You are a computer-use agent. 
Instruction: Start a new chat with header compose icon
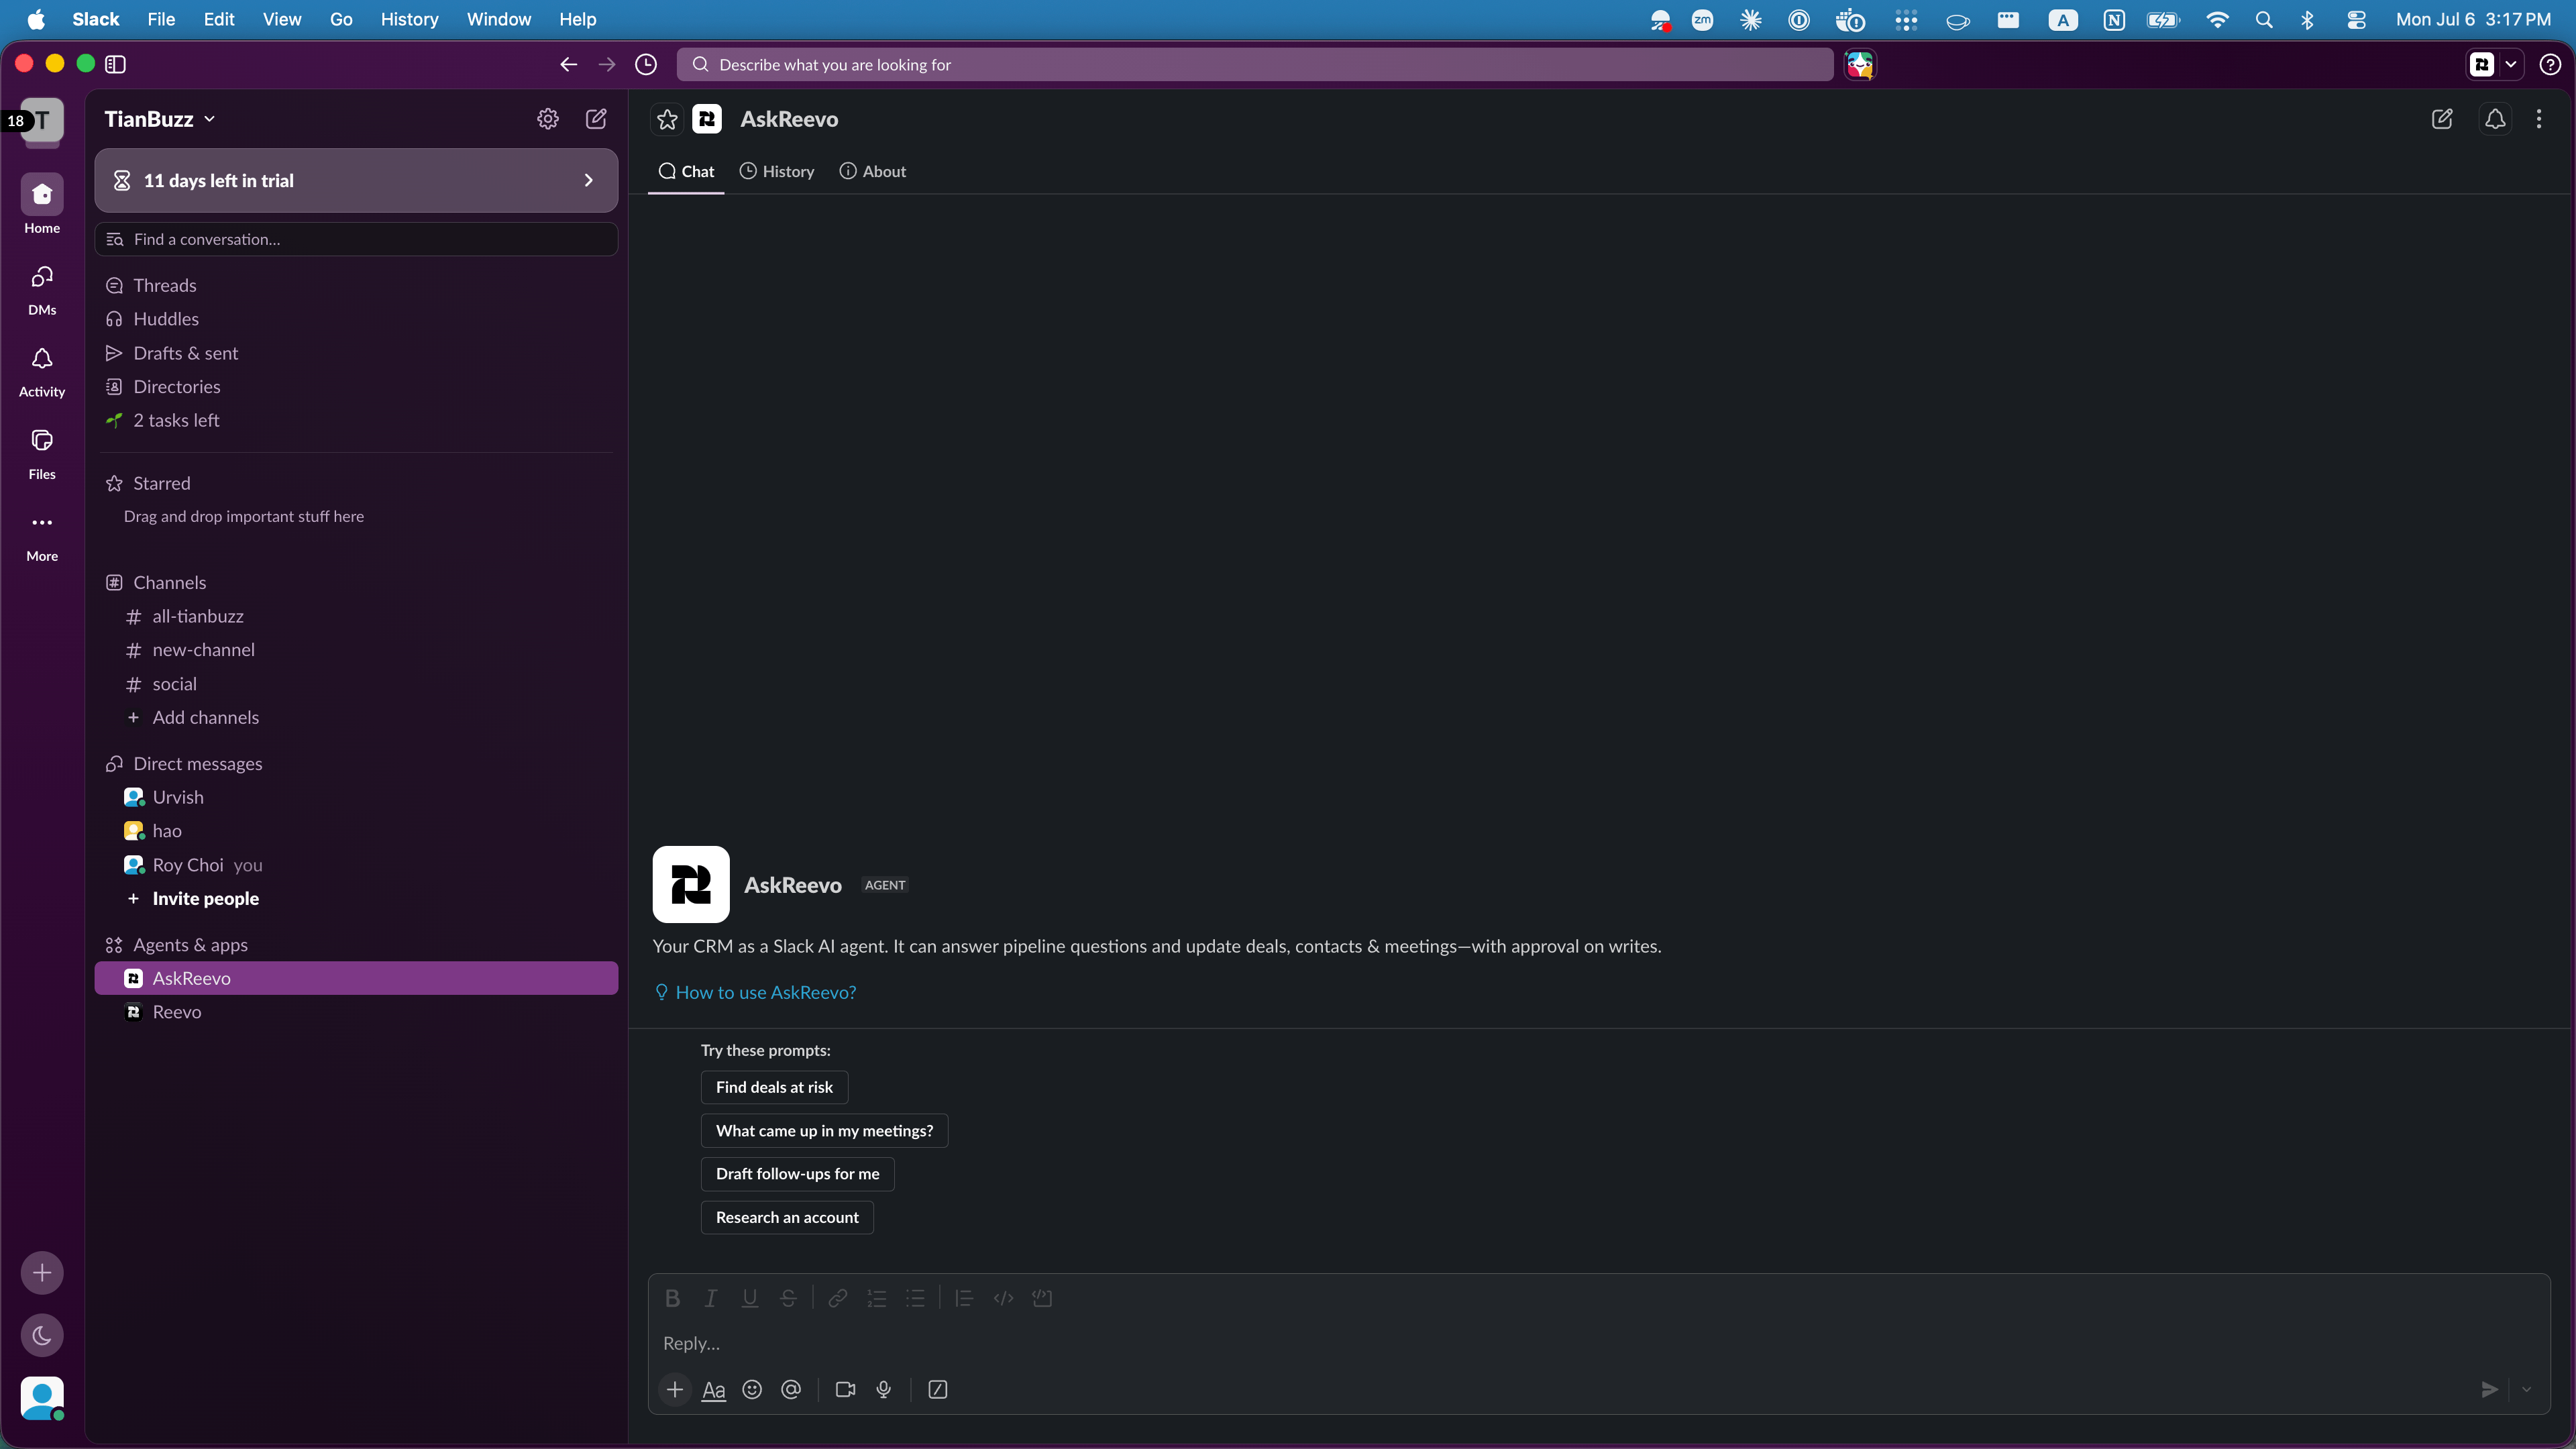point(2442,119)
